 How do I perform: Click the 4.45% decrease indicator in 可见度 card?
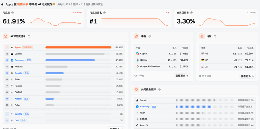click(77, 13)
